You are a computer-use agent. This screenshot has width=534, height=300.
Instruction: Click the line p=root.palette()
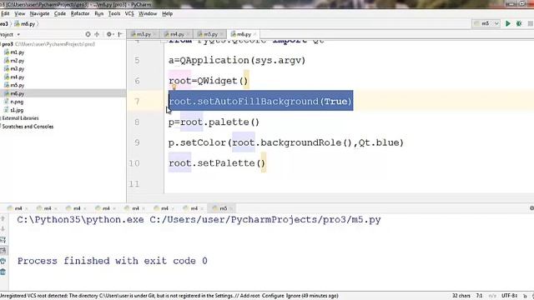coord(214,122)
